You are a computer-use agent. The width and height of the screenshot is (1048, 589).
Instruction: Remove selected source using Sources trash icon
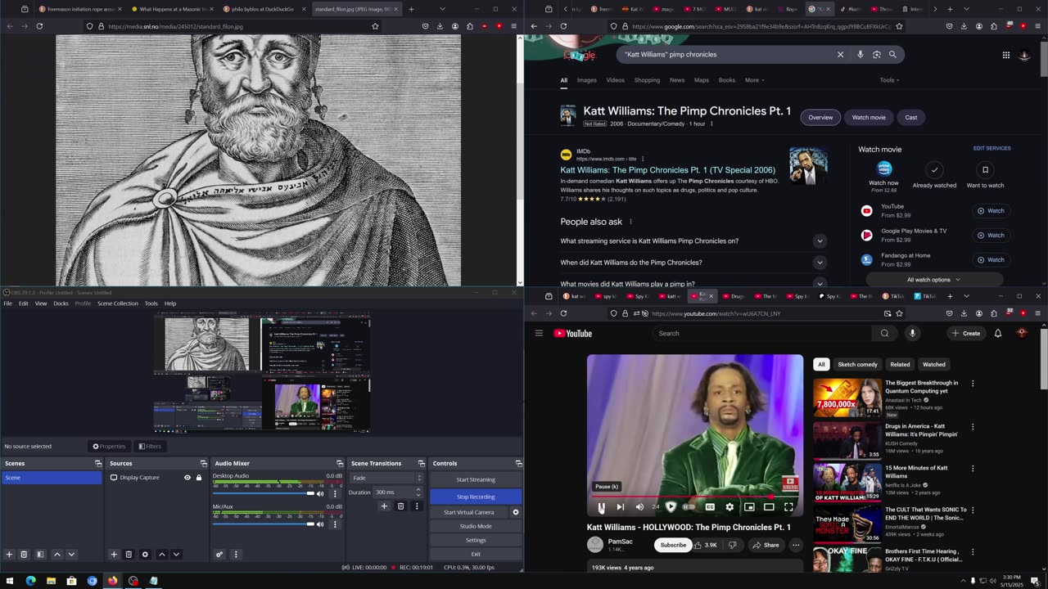tap(129, 554)
